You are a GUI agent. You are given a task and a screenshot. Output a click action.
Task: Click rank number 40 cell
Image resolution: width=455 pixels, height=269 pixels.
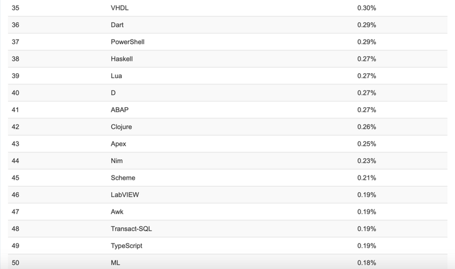pos(16,93)
